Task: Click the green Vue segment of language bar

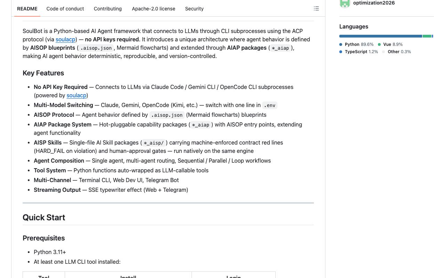Action: 427,36
